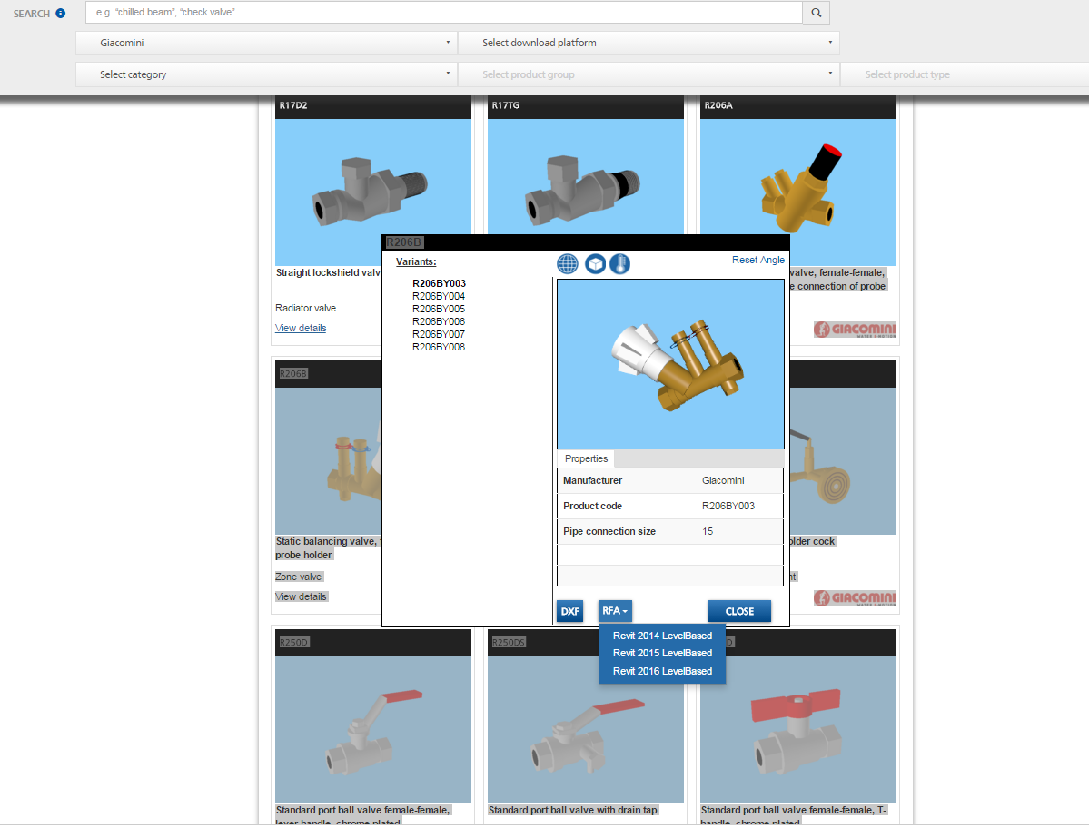Click Standard port ball valve with drain tap
Image resolution: width=1089 pixels, height=828 pixels.
point(572,810)
